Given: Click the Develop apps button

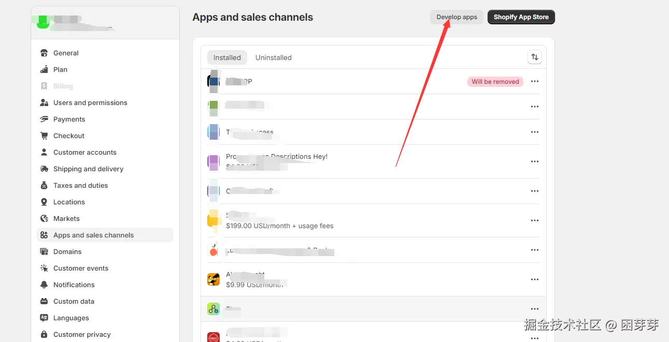Looking at the screenshot, I should coord(457,17).
